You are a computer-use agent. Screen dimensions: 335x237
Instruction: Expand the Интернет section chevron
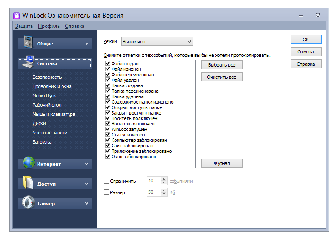pyautogui.click(x=86, y=164)
